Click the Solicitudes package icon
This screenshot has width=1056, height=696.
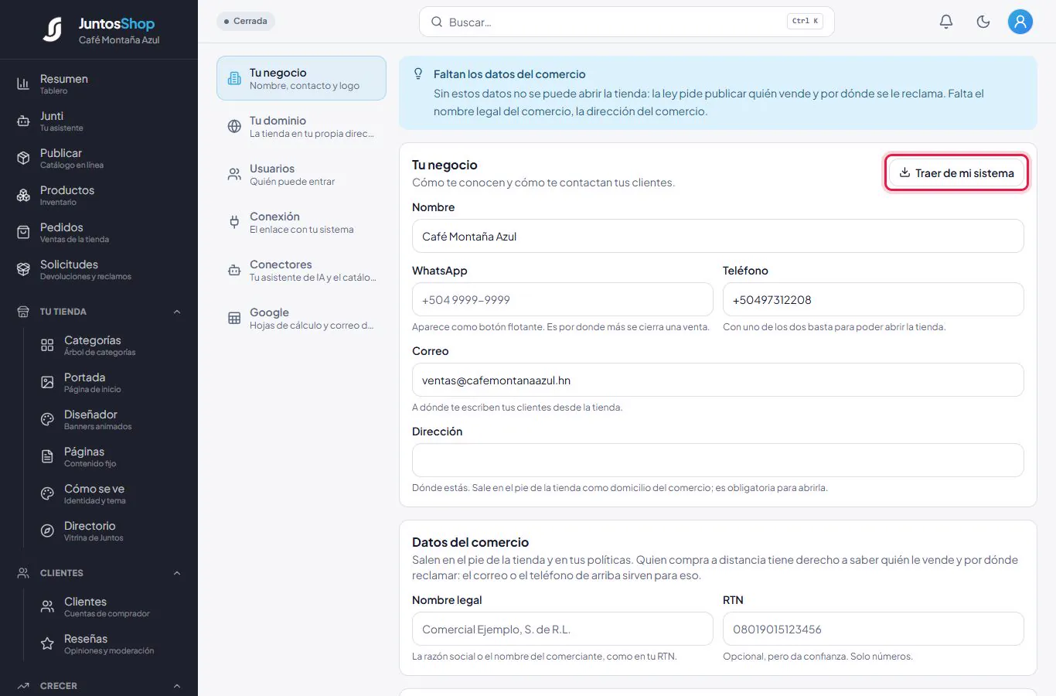coord(23,269)
